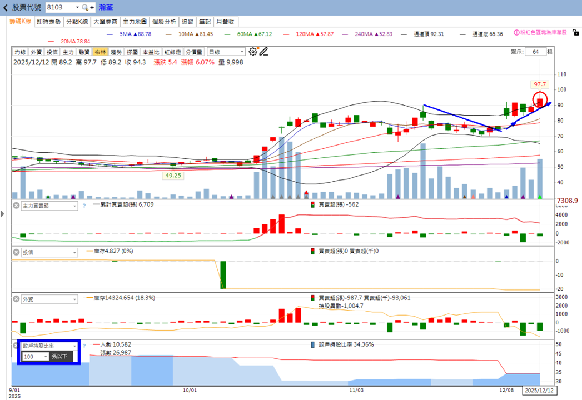Image resolution: width=582 pixels, height=400 pixels.
Task: Click the 10MA 81.45 legend entry
Action: point(190,34)
